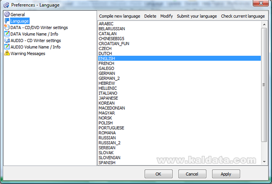Click Modify in the language toolbar
The height and width of the screenshot is (184, 272).
tap(166, 16)
